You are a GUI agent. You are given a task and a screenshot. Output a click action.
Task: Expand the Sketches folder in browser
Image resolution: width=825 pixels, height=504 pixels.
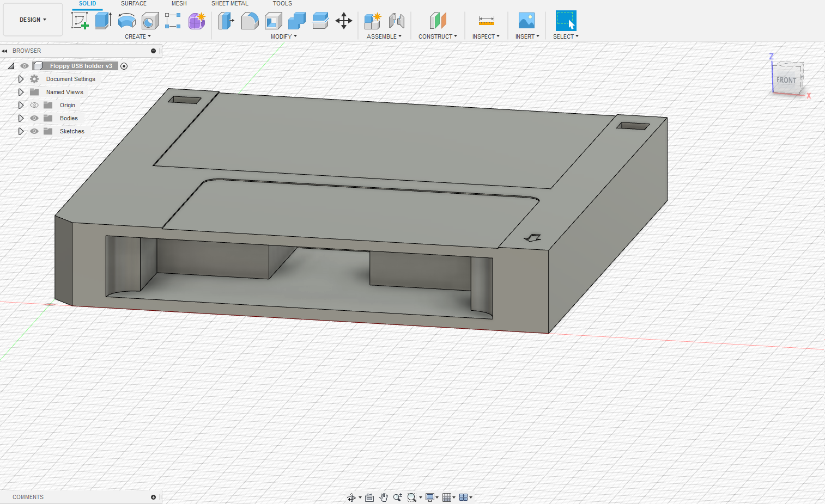pos(21,131)
